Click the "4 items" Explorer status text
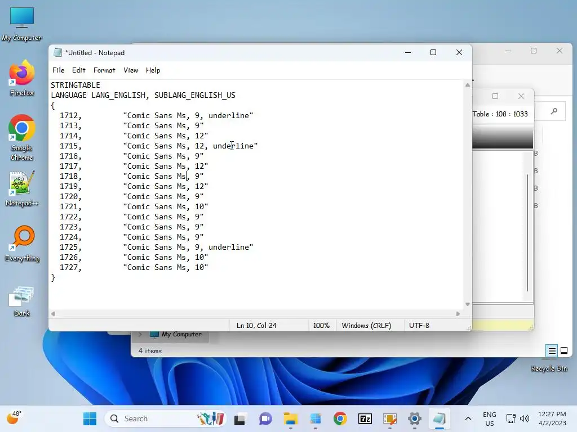Image resolution: width=577 pixels, height=432 pixels. coord(150,351)
